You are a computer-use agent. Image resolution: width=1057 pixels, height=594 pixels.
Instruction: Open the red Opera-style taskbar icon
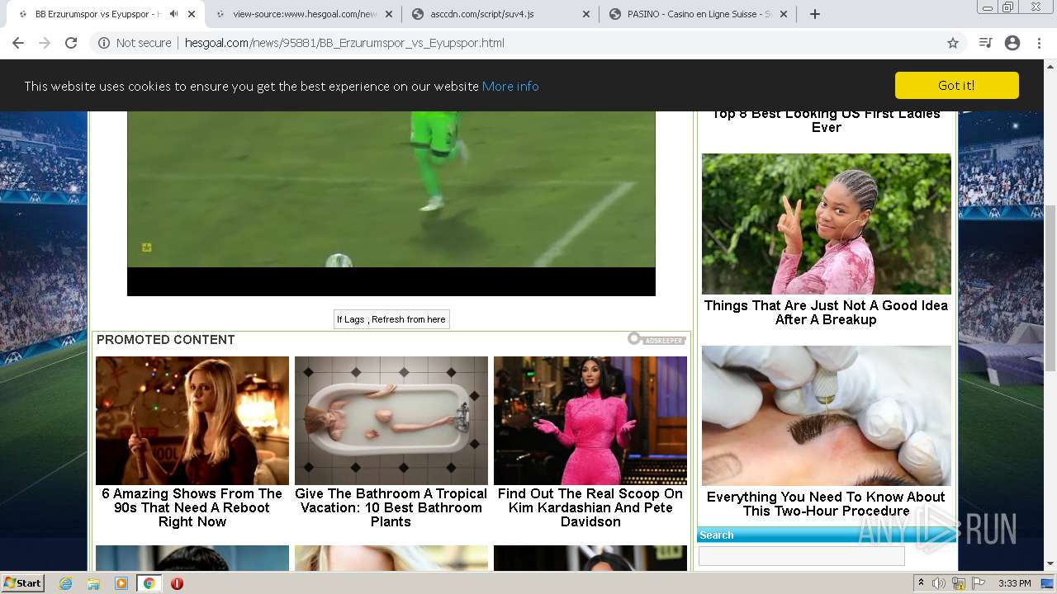tap(177, 583)
